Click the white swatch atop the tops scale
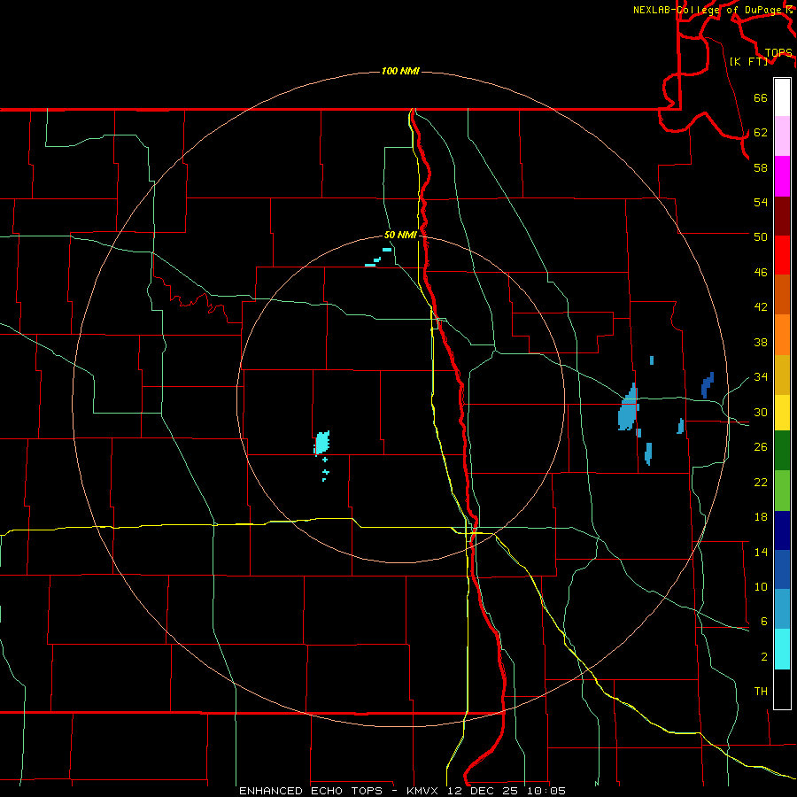Screen dimensions: 797x797 coord(782,97)
